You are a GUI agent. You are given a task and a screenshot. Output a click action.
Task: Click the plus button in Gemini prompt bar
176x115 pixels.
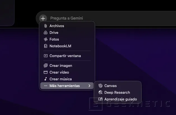[x=43, y=18]
